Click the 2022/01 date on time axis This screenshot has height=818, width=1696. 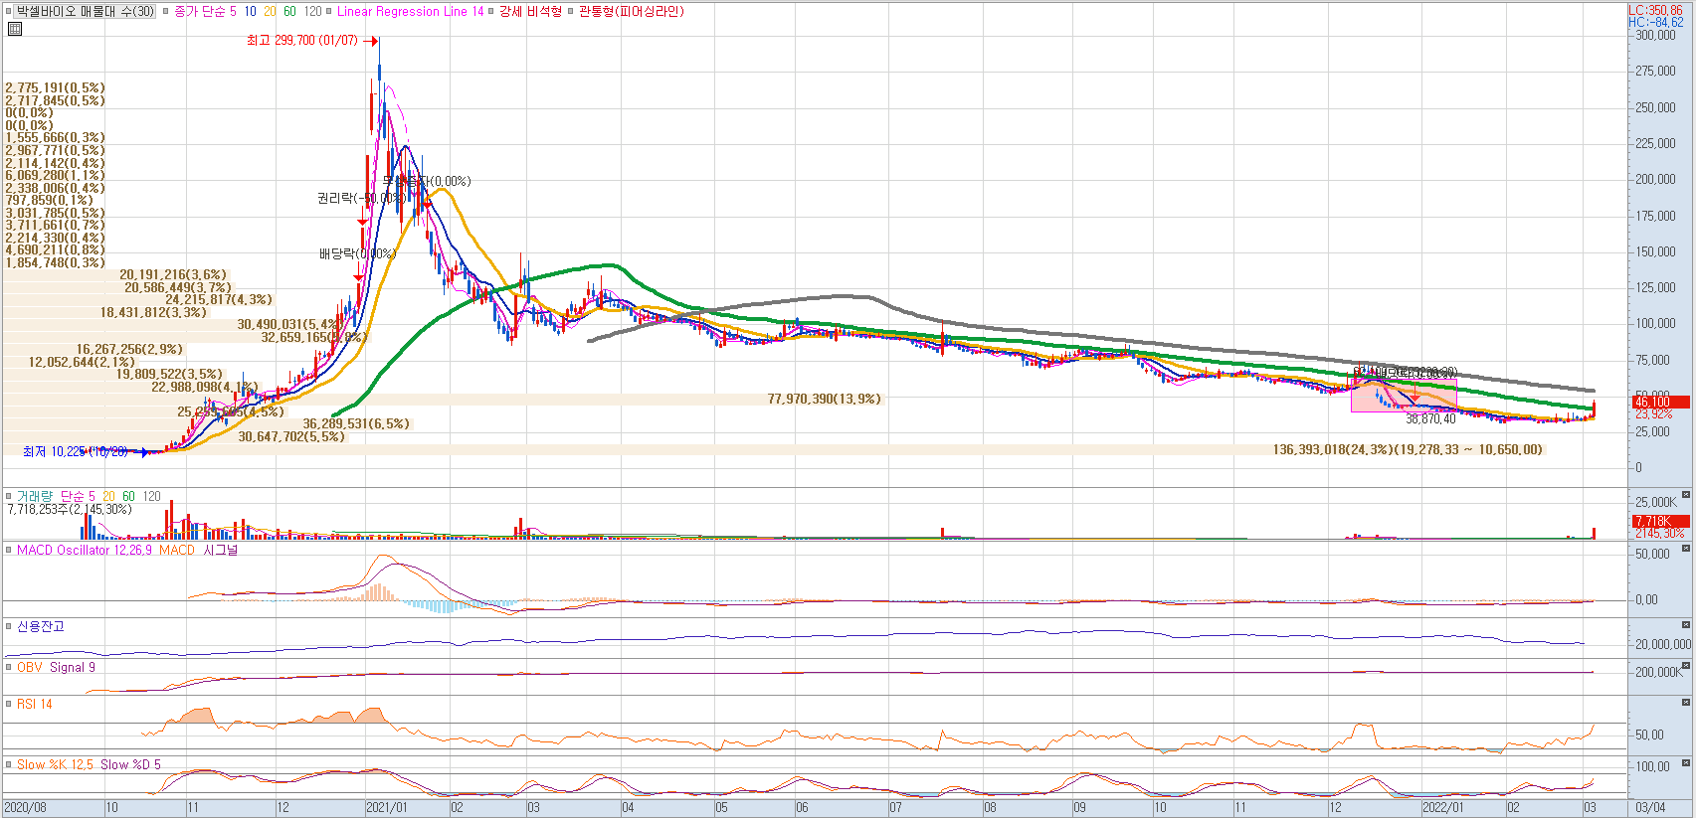click(1442, 807)
